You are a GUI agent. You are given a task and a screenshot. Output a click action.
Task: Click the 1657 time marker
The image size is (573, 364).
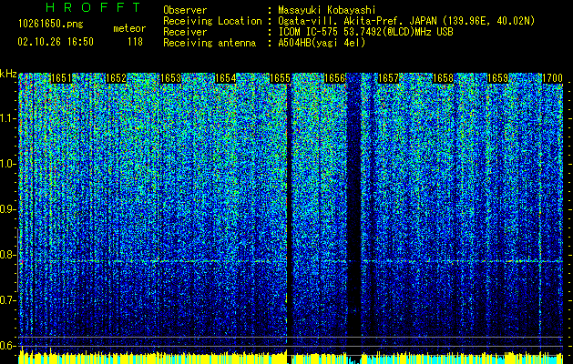[388, 78]
